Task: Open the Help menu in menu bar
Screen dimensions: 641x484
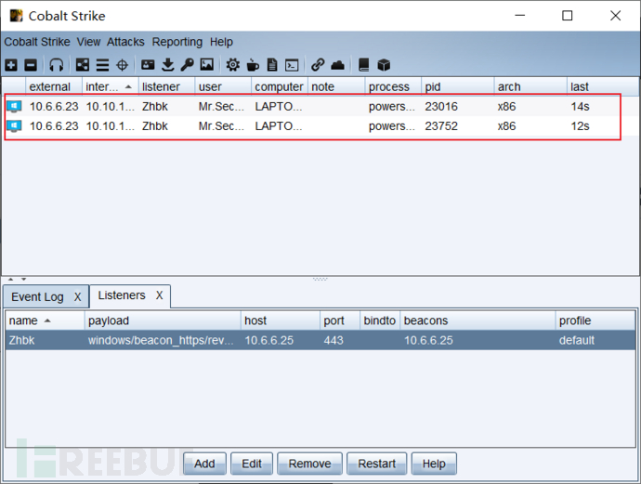Action: click(221, 42)
